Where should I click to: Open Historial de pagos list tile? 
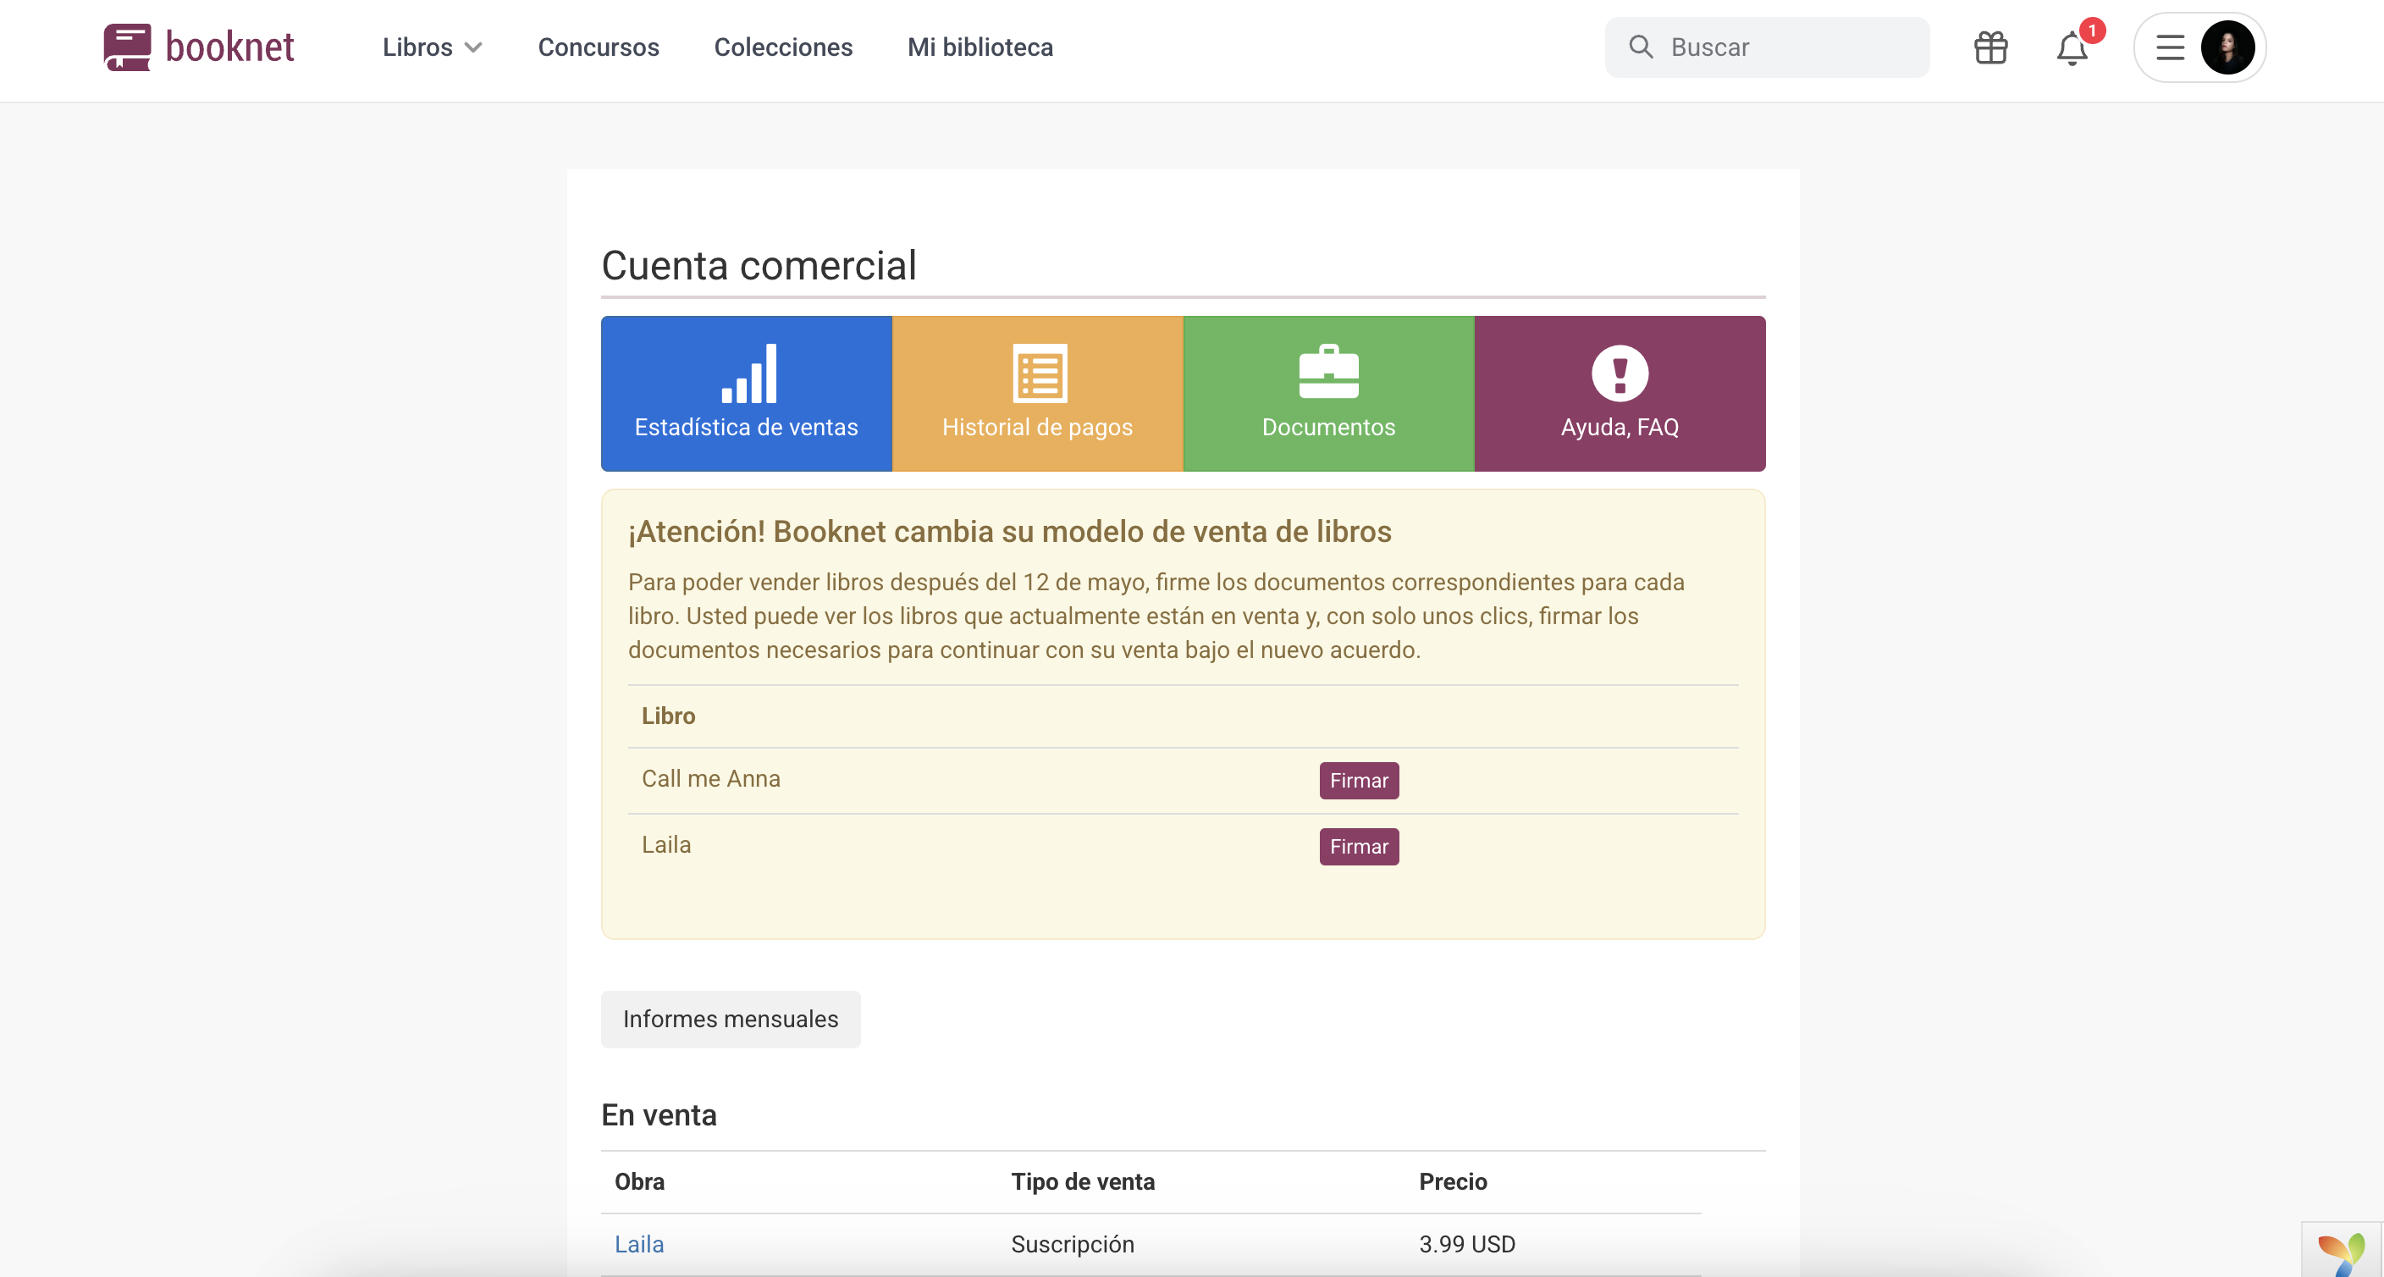(1036, 394)
